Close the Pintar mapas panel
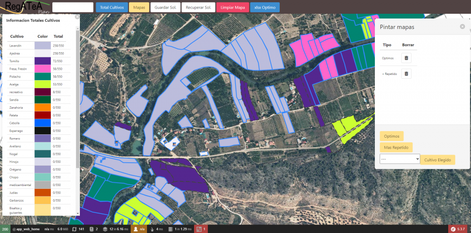471x233 pixels. (x=462, y=27)
